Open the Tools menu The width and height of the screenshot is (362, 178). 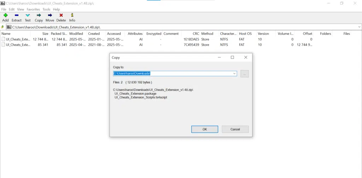(46, 10)
